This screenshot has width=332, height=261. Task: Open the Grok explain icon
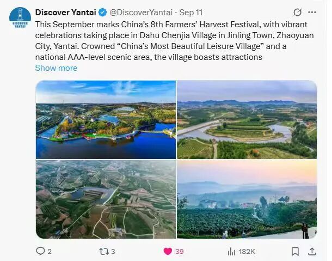click(x=298, y=13)
